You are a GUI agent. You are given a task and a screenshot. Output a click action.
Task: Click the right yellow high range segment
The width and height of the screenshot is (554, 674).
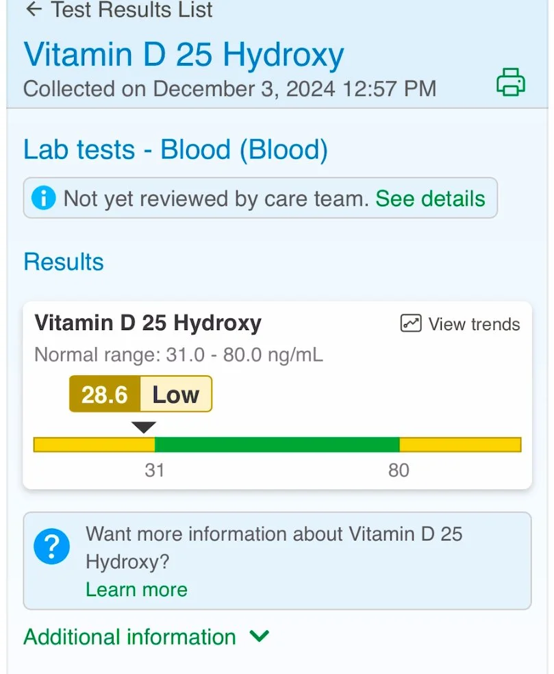pyautogui.click(x=460, y=445)
